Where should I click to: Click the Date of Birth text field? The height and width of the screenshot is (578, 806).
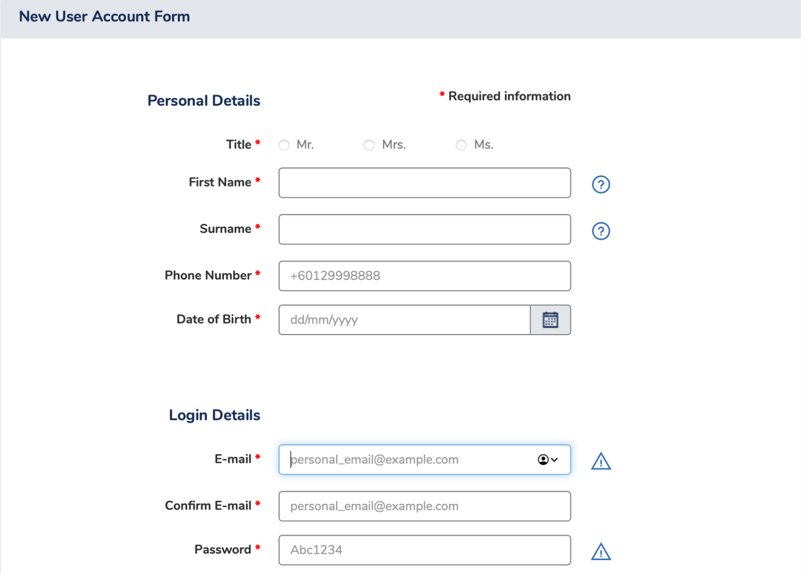(404, 320)
